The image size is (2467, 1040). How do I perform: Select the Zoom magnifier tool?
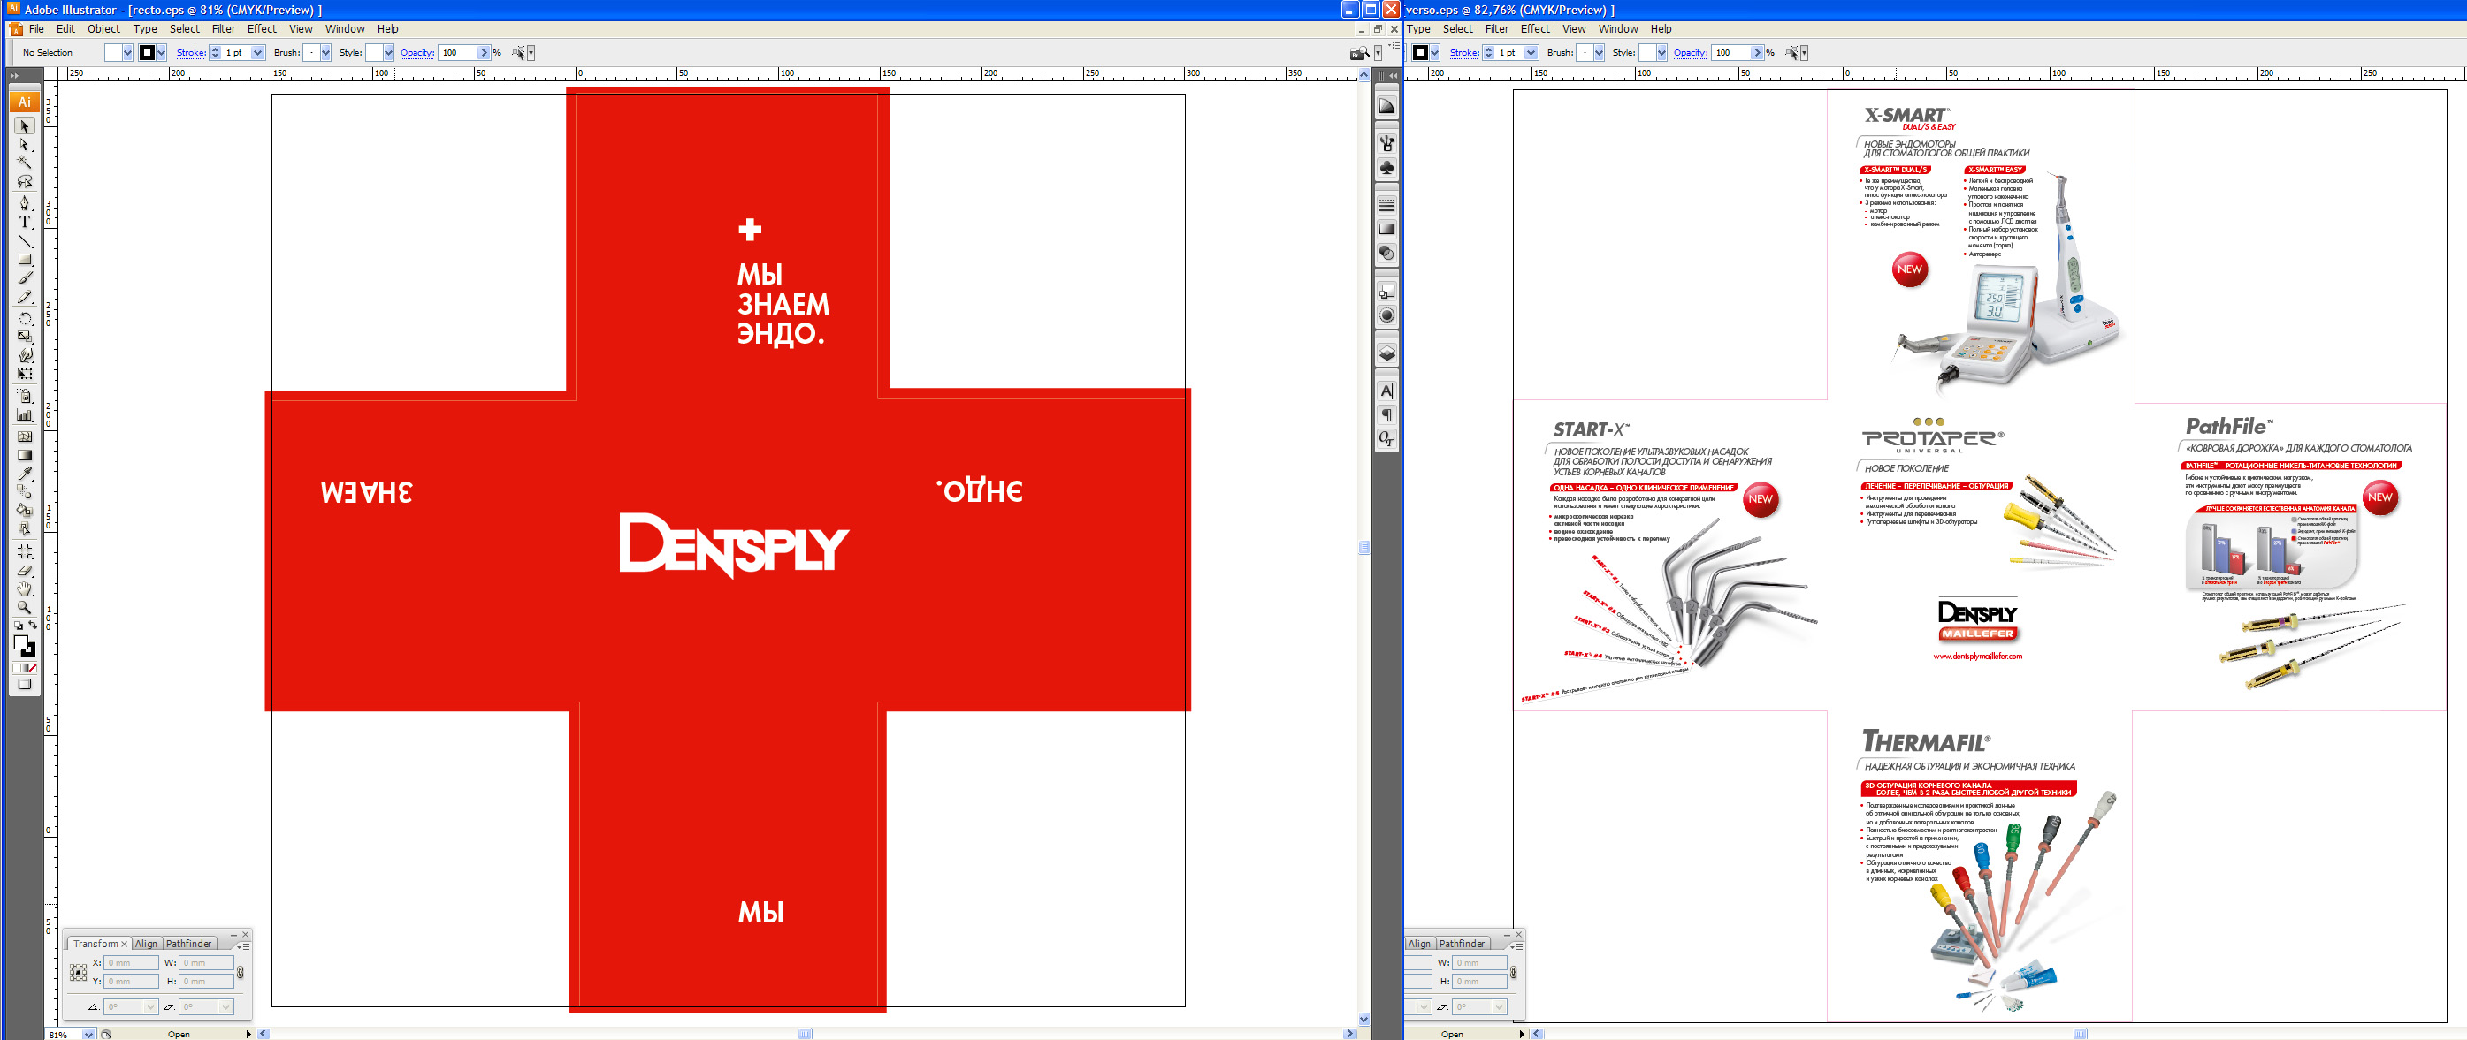[25, 608]
